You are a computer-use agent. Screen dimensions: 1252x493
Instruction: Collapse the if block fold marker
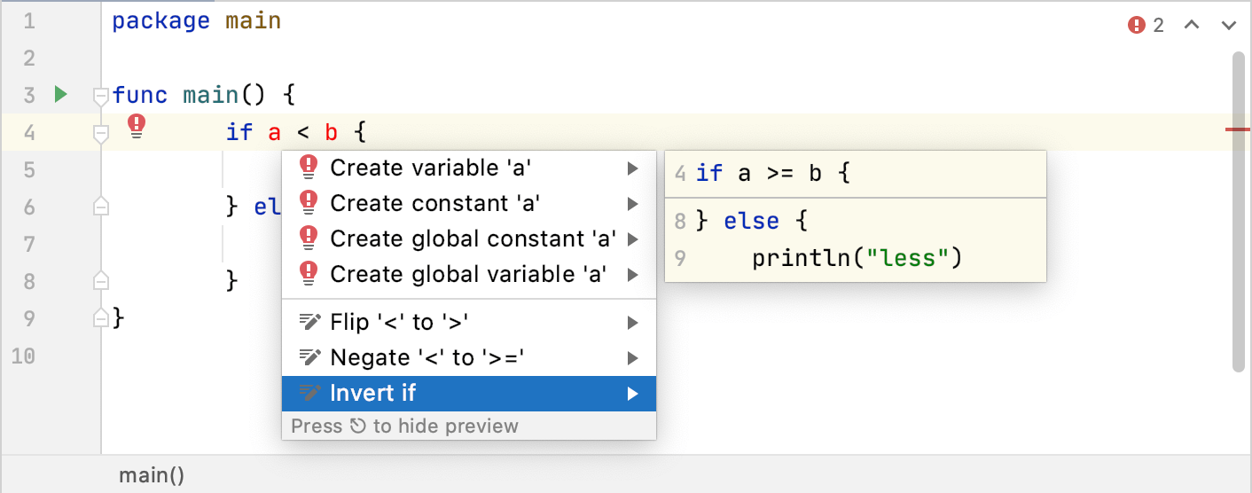point(101,133)
